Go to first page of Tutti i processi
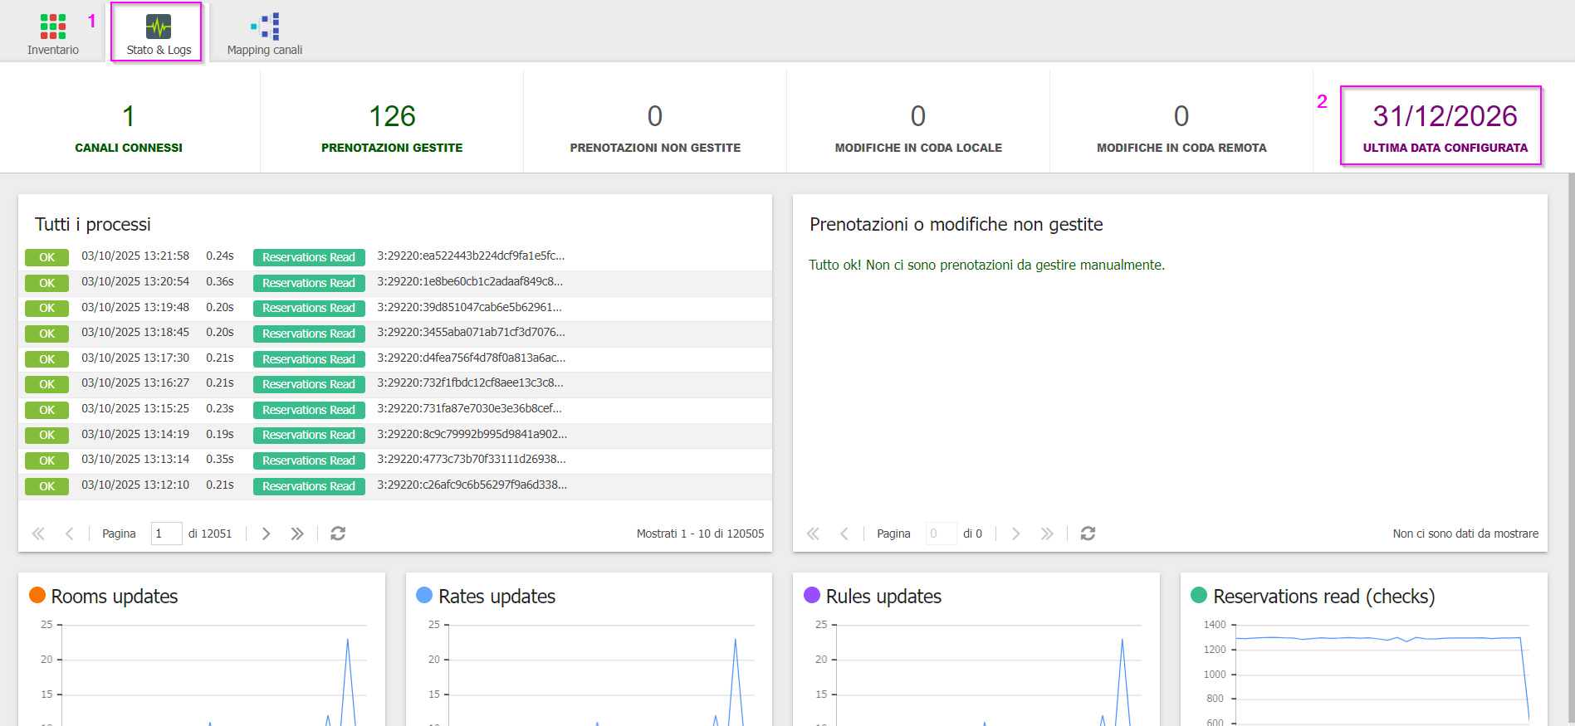The image size is (1575, 726). tap(38, 534)
